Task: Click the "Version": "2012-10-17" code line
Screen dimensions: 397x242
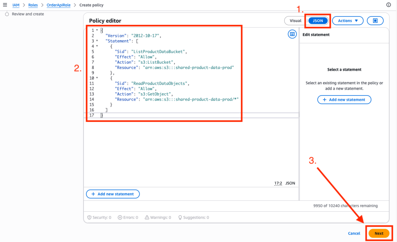Action: pos(133,36)
